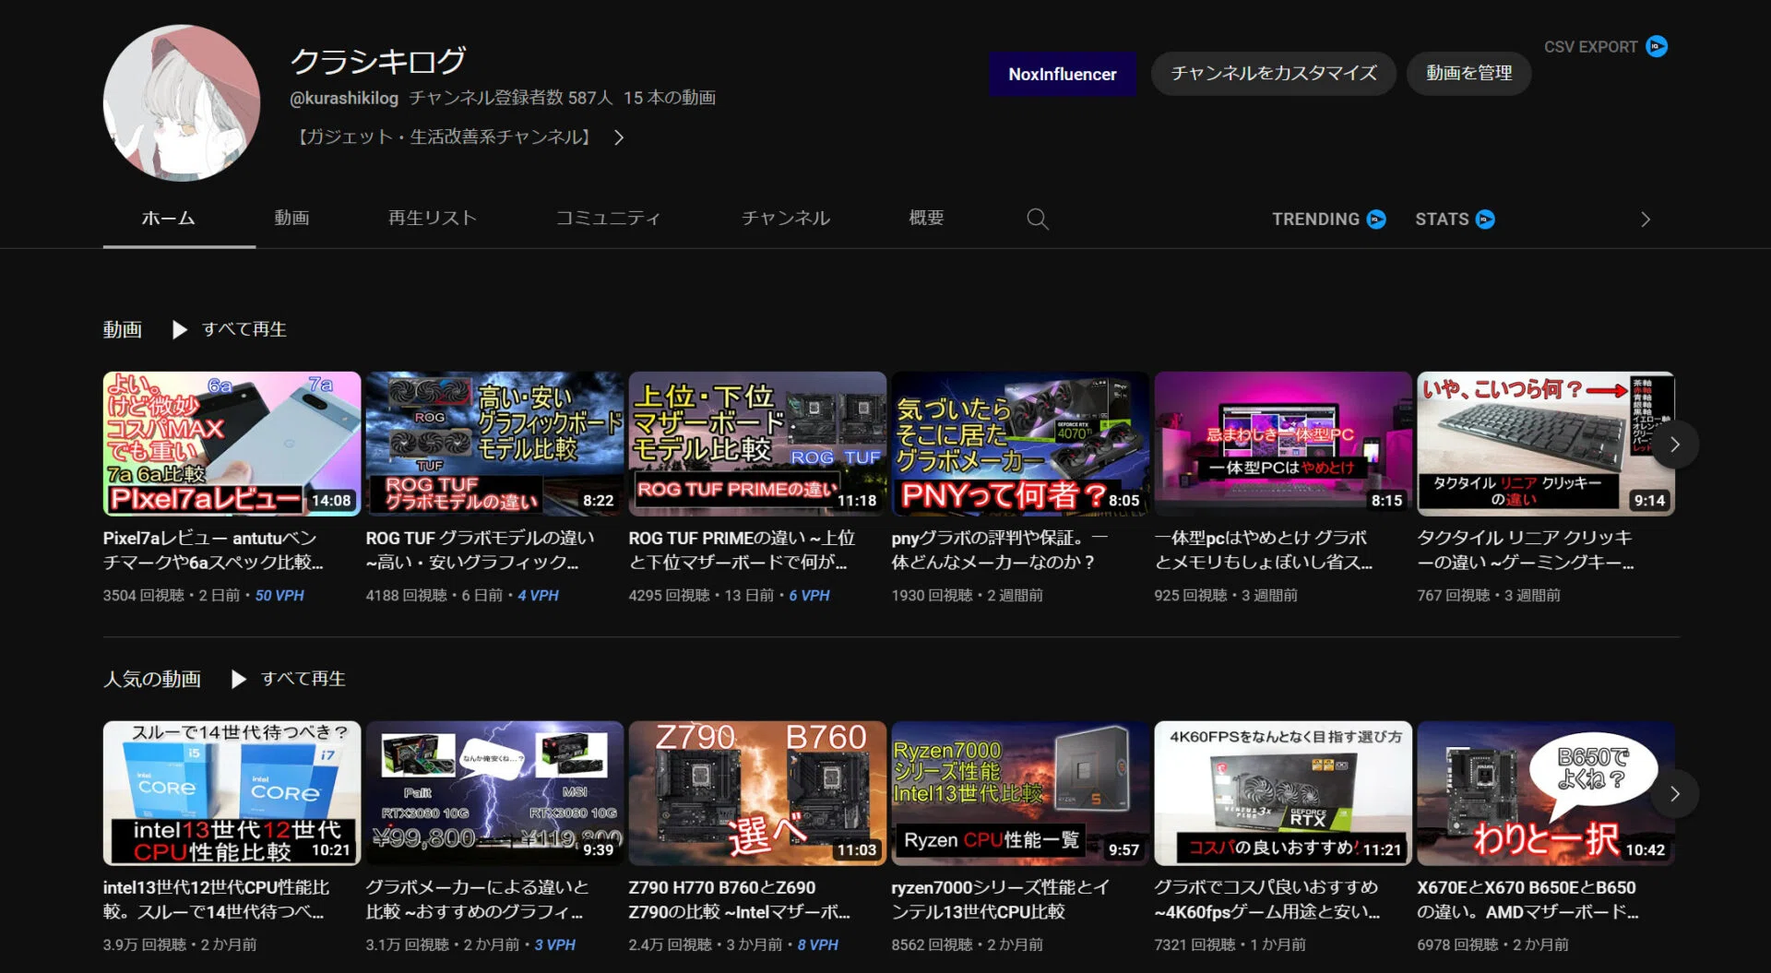Click the title タクタイル リニア クリッキーの違い

click(1526, 550)
